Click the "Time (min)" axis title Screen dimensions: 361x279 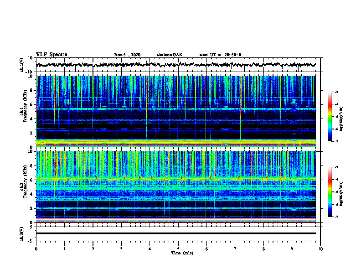coord(182,253)
